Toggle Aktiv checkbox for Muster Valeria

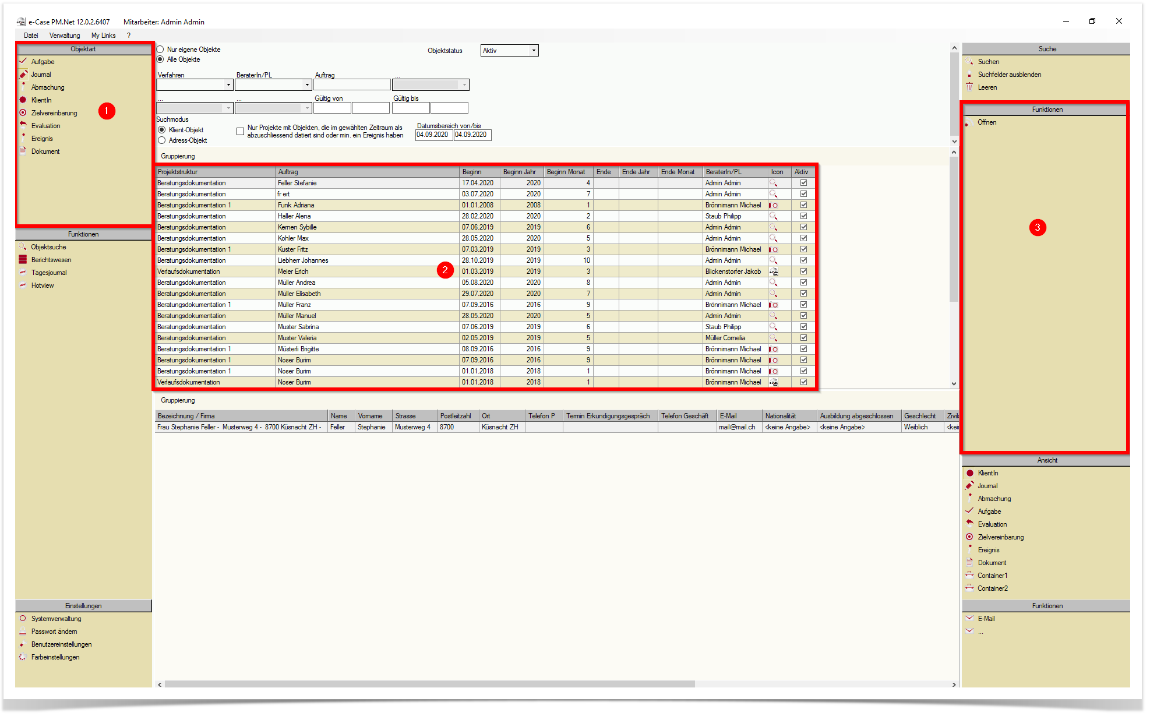point(803,338)
